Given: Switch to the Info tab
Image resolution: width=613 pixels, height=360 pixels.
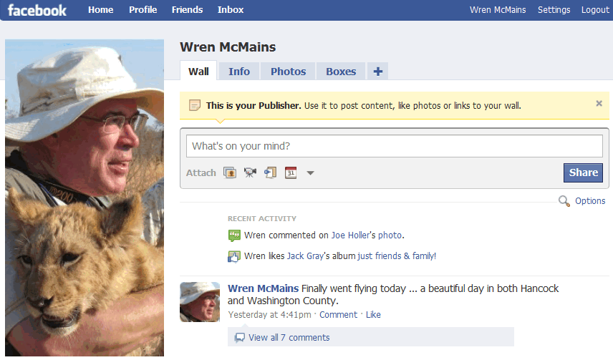Looking at the screenshot, I should pyautogui.click(x=239, y=72).
